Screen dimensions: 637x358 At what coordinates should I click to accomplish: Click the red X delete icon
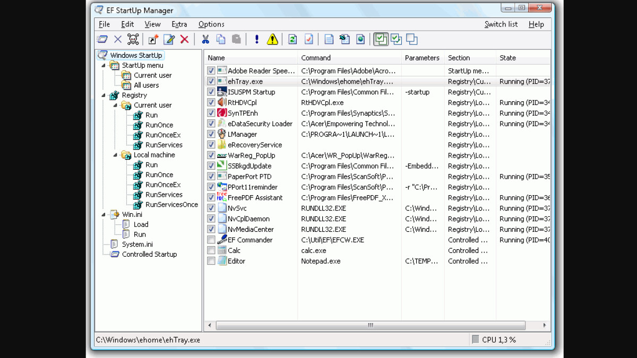tap(184, 39)
